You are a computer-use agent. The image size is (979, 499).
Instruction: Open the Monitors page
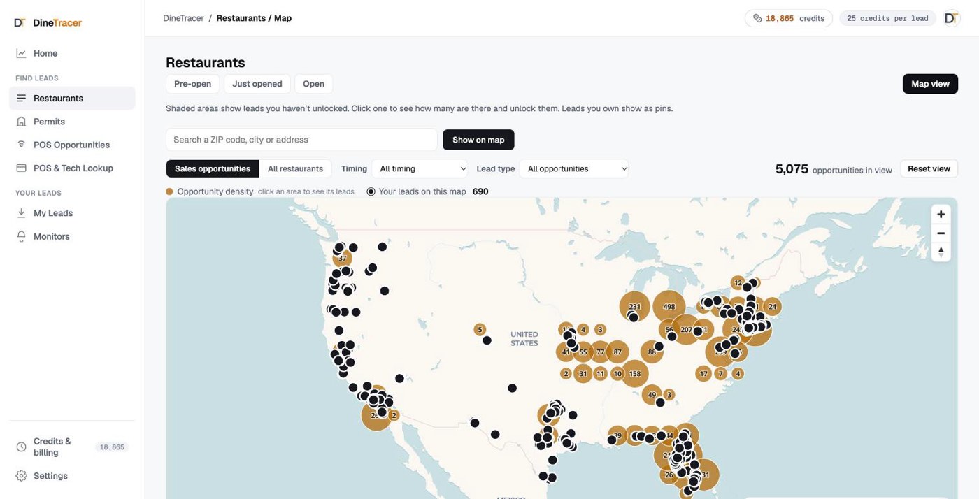(x=72, y=236)
